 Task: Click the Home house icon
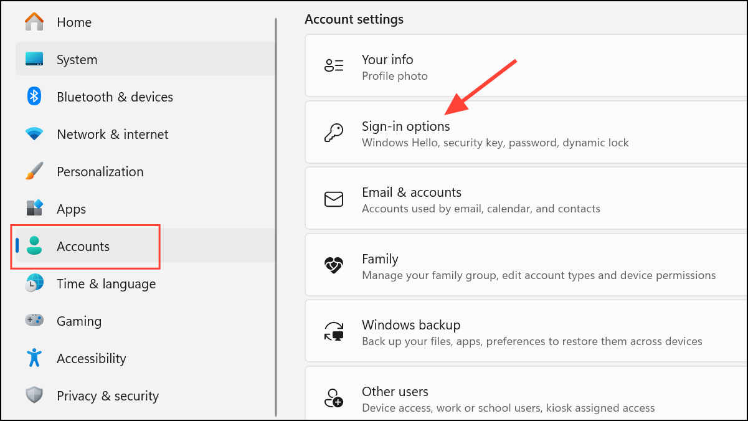tap(34, 22)
